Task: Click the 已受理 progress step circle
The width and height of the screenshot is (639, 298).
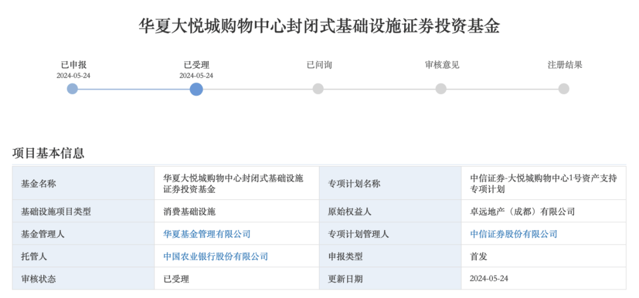Action: pos(196,89)
